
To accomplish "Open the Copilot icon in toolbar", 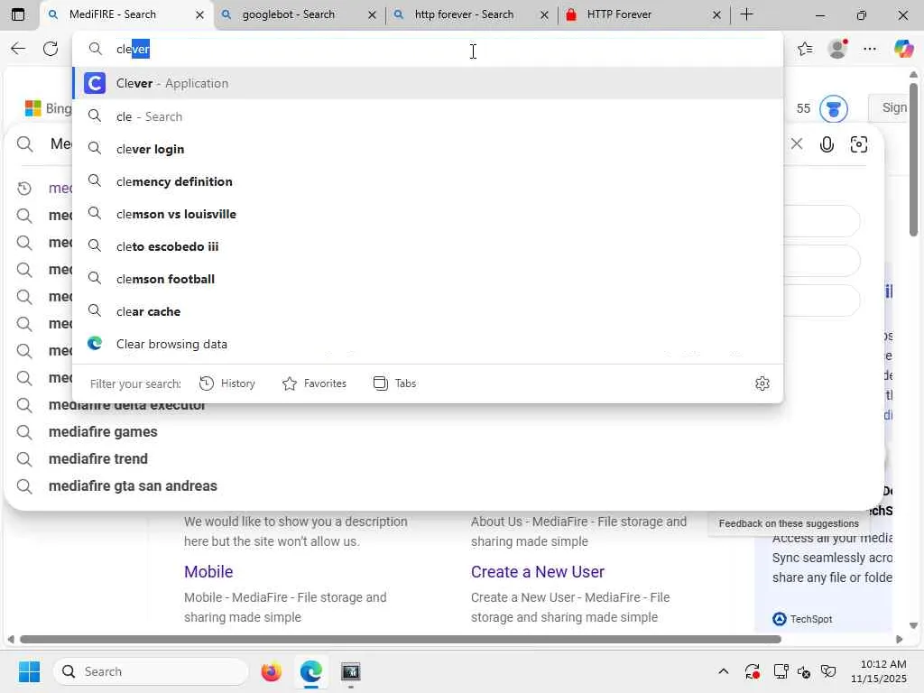I will tap(902, 49).
